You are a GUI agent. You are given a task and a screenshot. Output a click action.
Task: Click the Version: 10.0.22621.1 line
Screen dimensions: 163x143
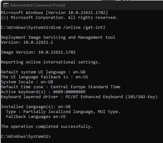[x=27, y=42]
